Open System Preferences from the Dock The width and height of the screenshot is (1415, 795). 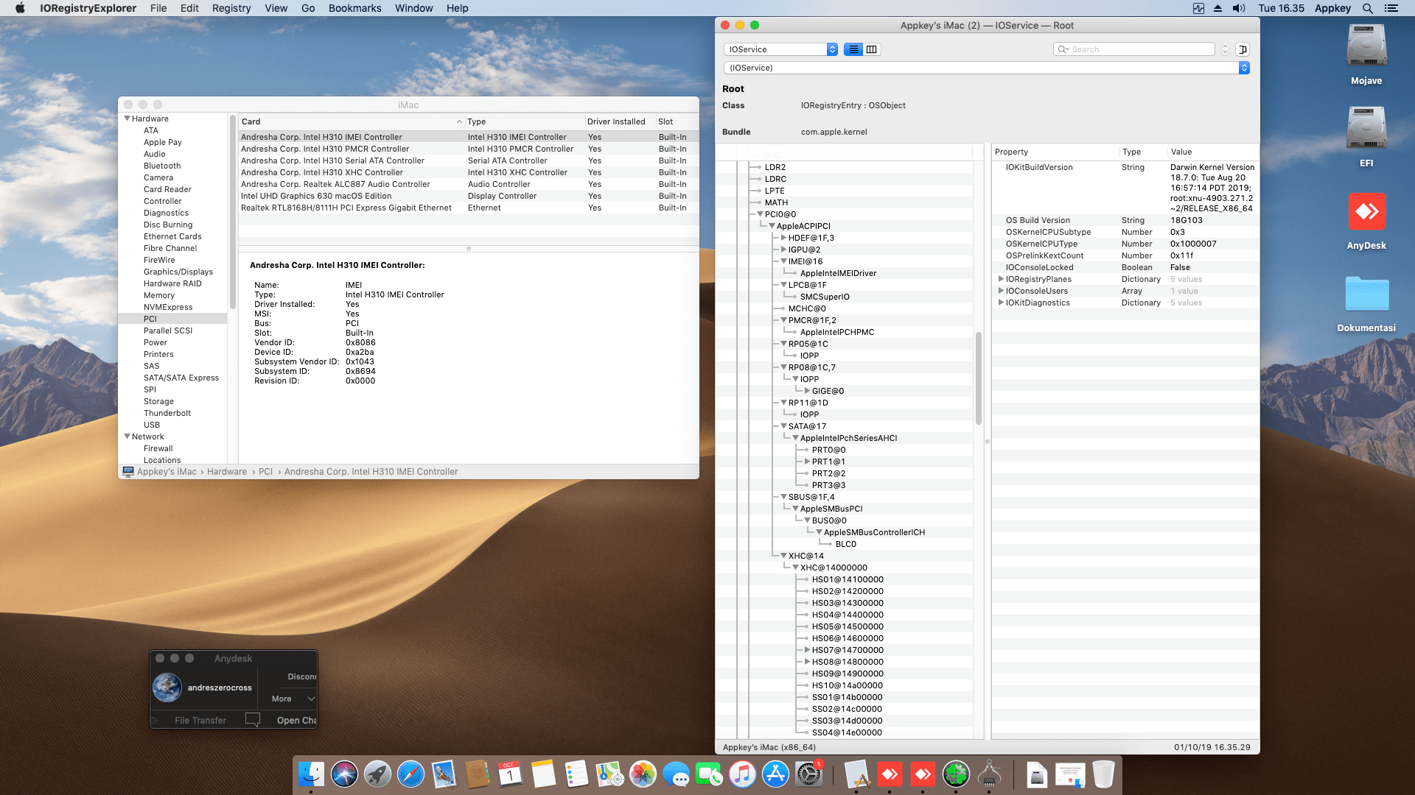(x=808, y=774)
